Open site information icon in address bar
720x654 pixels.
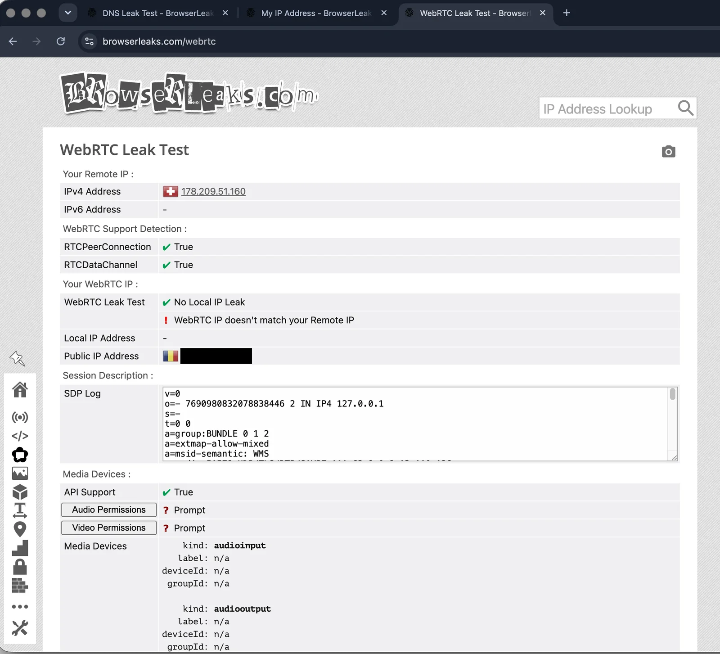(89, 41)
